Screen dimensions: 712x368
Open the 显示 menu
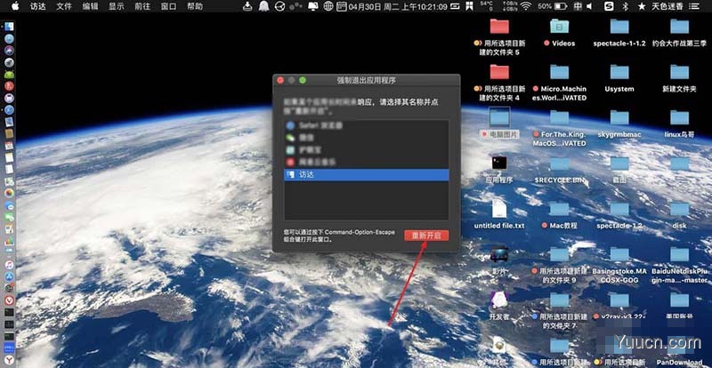(x=117, y=7)
